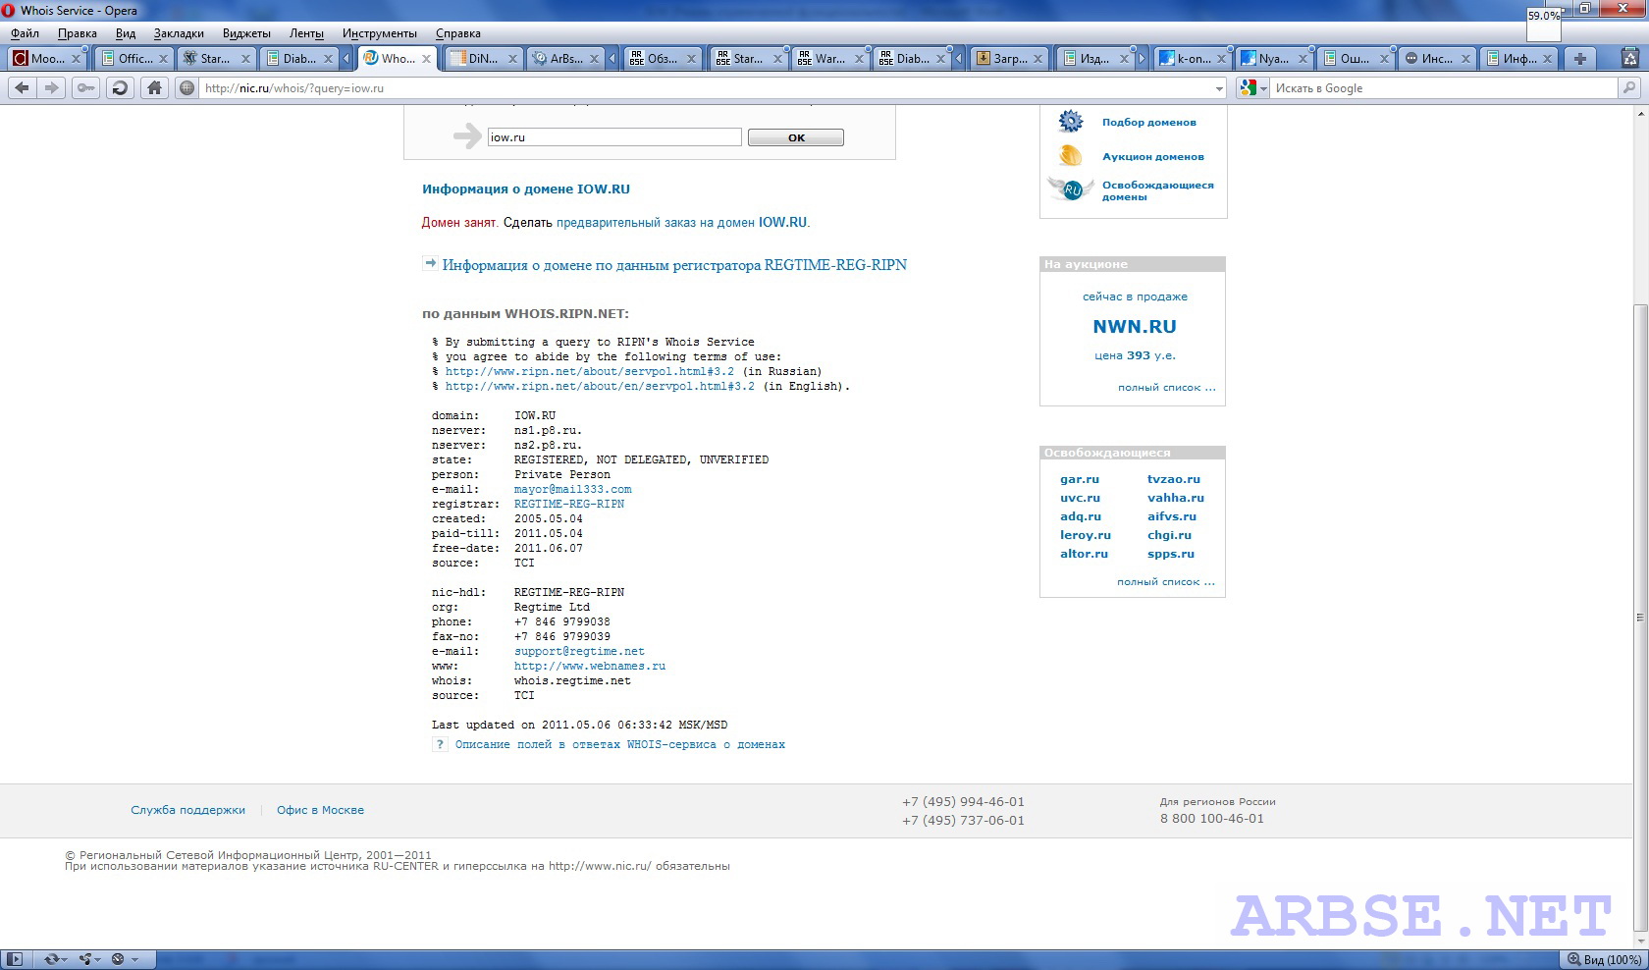Close the Загр... downloads tab
The image size is (1649, 970).
[1039, 59]
